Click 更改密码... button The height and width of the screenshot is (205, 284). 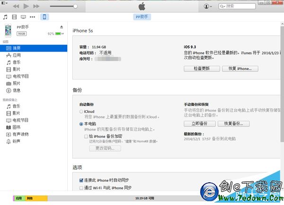pos(105,148)
